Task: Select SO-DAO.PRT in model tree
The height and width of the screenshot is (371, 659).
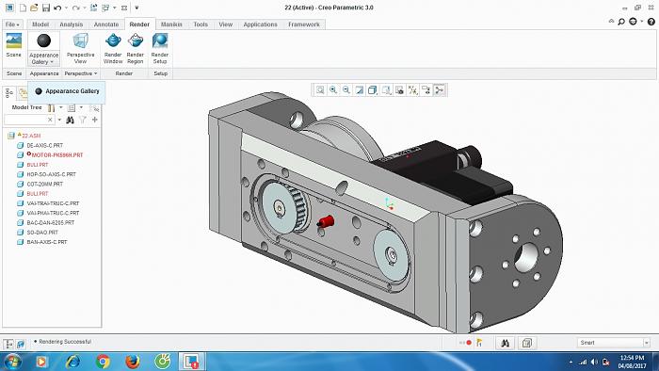Action: (x=42, y=233)
